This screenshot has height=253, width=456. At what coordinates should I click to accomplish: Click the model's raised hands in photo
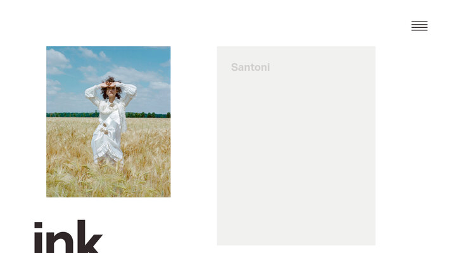[110, 84]
